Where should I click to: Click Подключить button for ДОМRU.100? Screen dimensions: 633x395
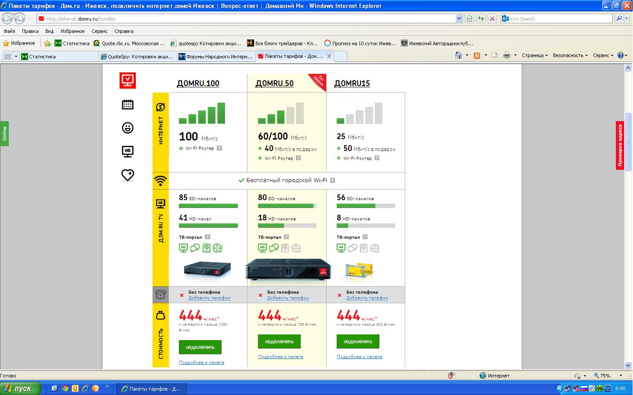(200, 347)
